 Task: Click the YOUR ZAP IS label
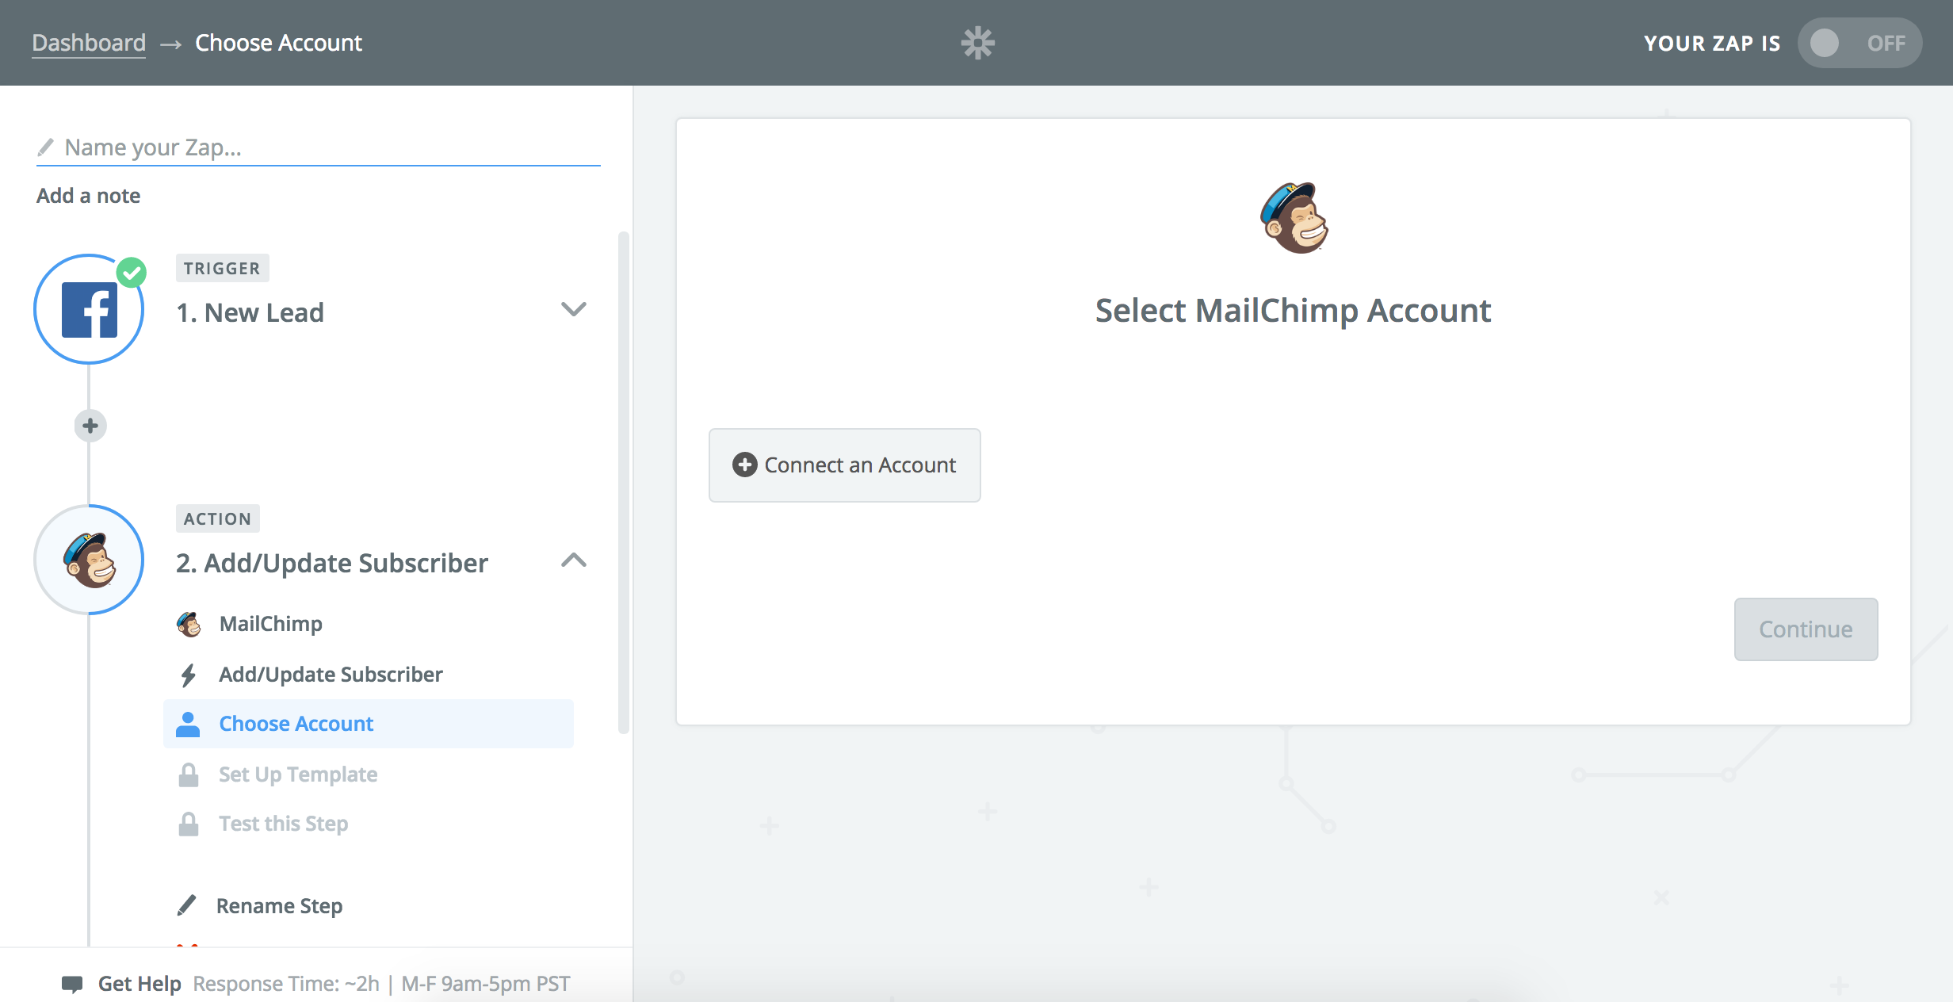1712,43
